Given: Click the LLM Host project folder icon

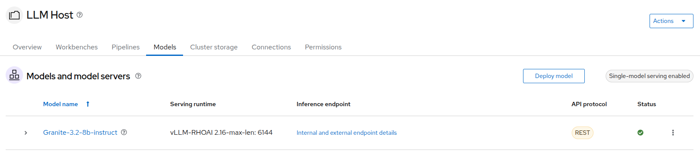Looking at the screenshot, I should click(x=14, y=15).
